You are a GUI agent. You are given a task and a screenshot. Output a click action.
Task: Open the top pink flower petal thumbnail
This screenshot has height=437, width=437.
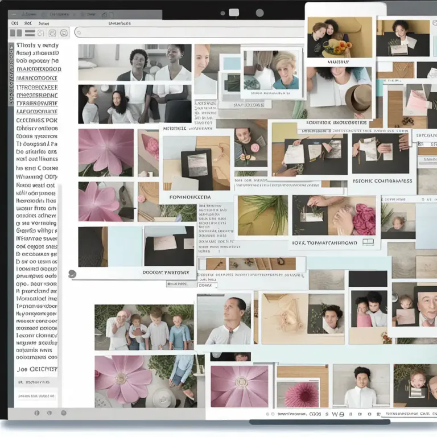coord(106,152)
